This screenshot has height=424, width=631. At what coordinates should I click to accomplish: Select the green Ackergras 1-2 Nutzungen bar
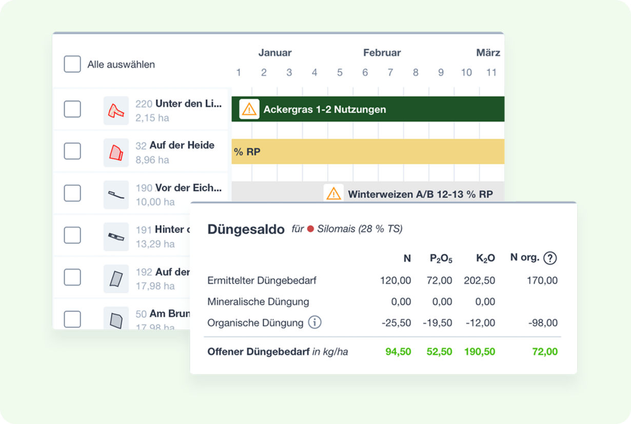(x=368, y=109)
